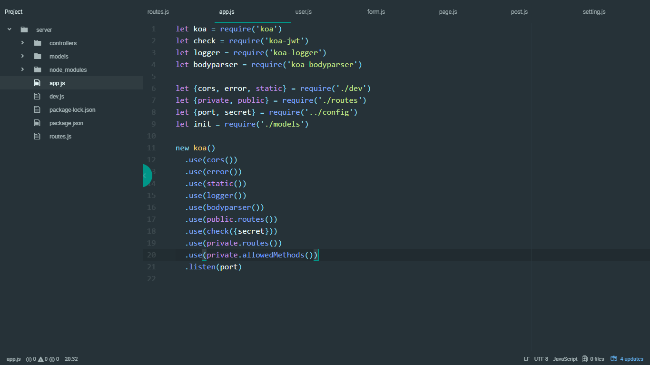Open linter warnings via the triangle icon
The image size is (650, 365).
point(40,359)
